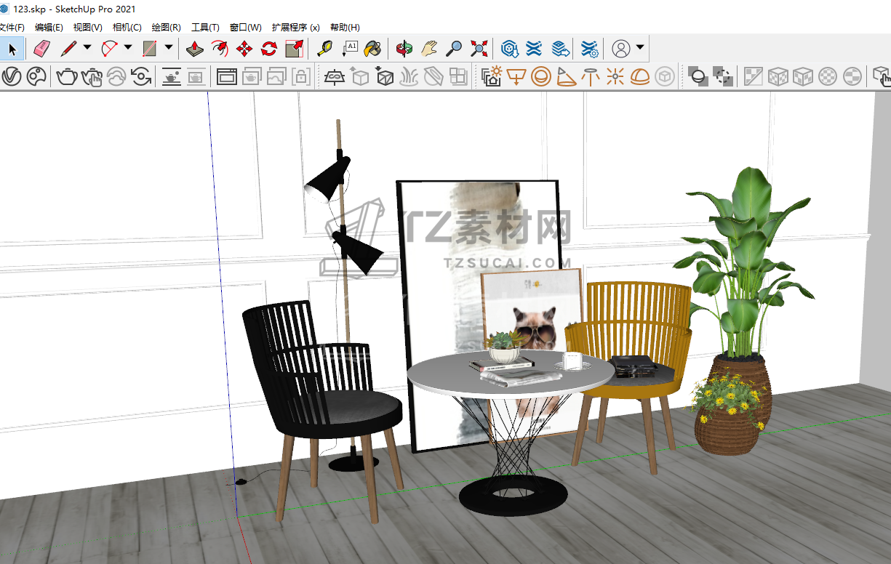Add a V-Ray infinite plane
This screenshot has height=564, width=891.
click(x=335, y=76)
